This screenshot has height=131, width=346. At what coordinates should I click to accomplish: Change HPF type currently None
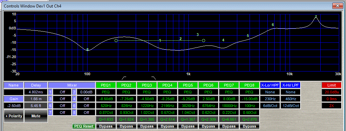tap(270, 92)
